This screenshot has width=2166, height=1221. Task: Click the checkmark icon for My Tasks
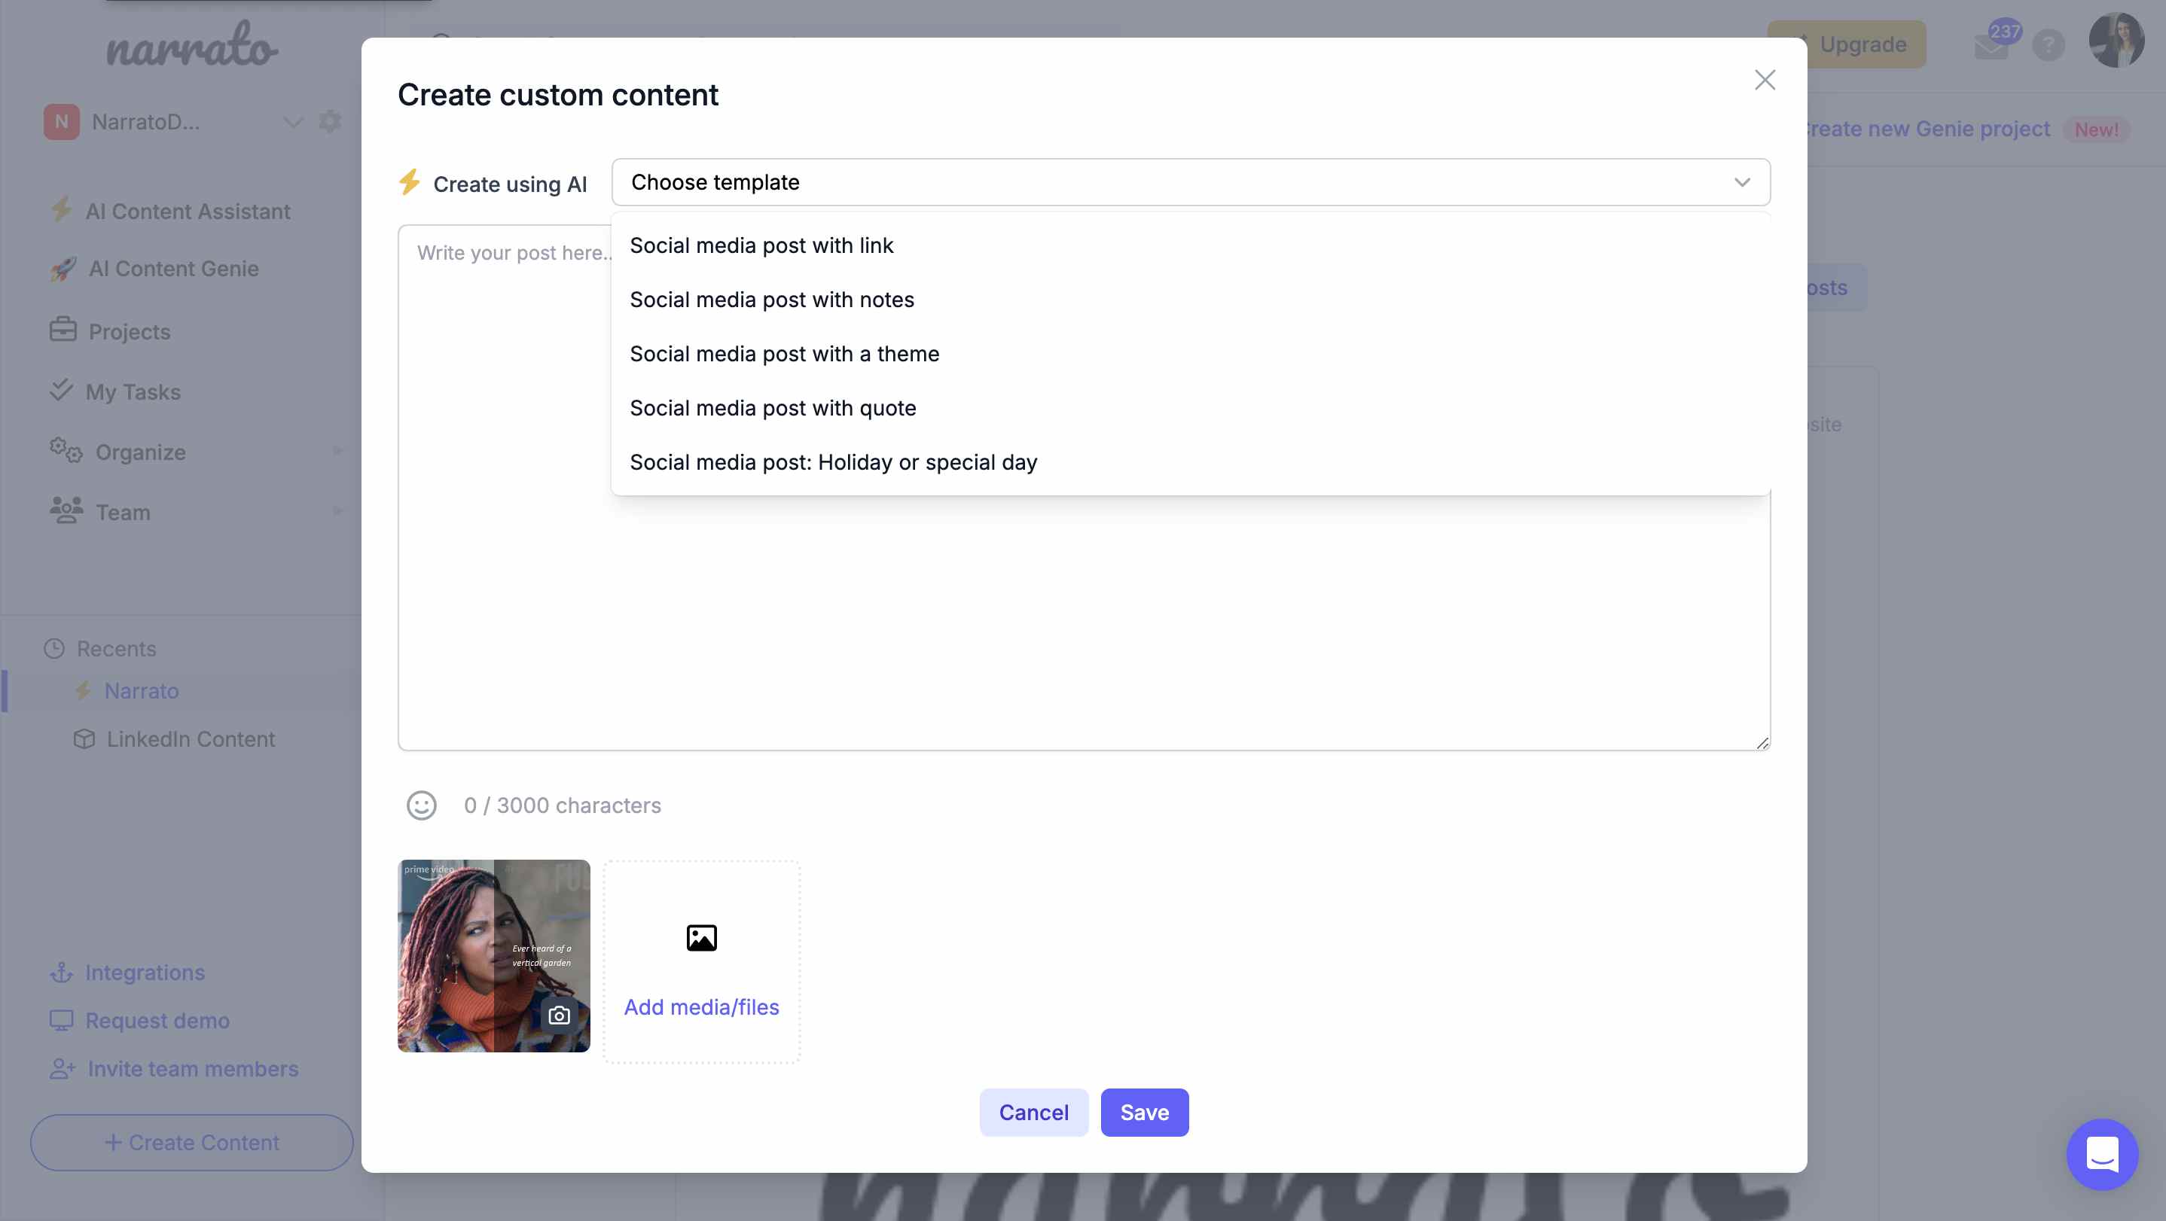60,390
